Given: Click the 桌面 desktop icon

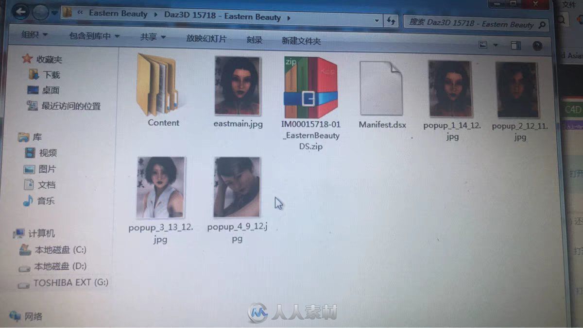Looking at the screenshot, I should point(33,90).
